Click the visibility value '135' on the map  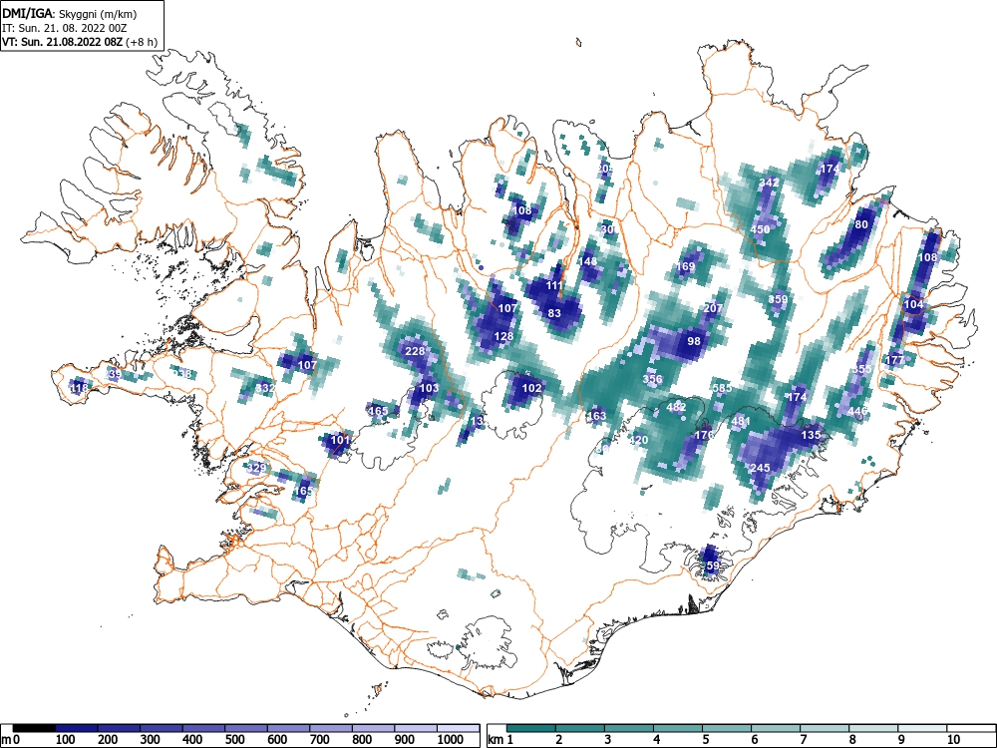click(811, 436)
